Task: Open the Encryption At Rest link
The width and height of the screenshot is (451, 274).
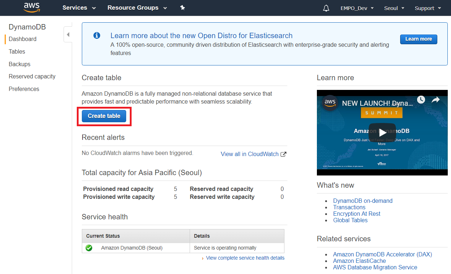Action: (x=357, y=214)
